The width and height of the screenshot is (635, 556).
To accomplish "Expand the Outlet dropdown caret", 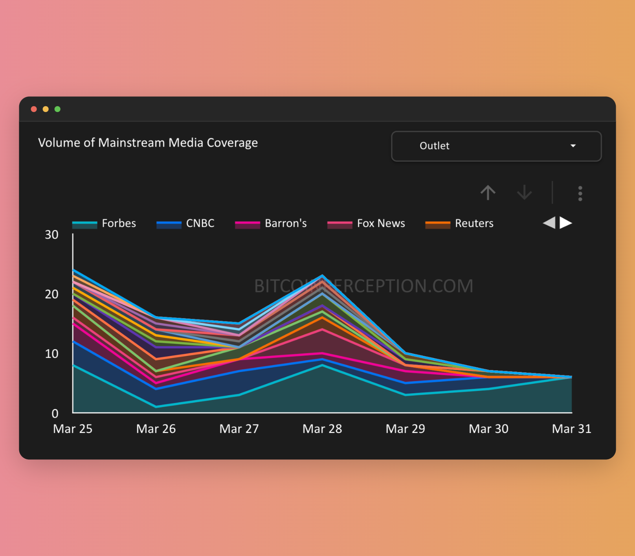I will (x=573, y=146).
